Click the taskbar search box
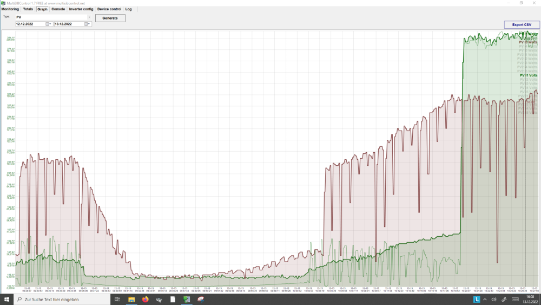 (62, 300)
